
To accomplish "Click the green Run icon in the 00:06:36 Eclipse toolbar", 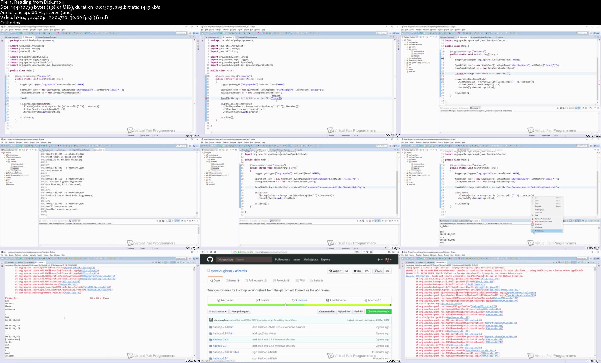I will (244, 146).
